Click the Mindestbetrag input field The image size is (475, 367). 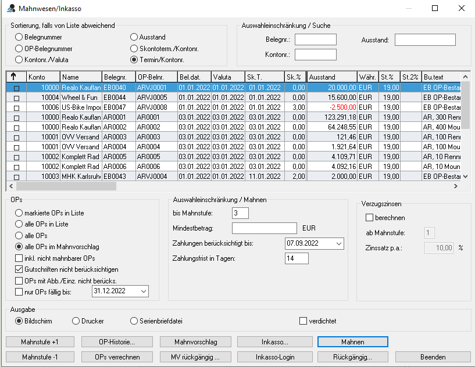point(265,228)
